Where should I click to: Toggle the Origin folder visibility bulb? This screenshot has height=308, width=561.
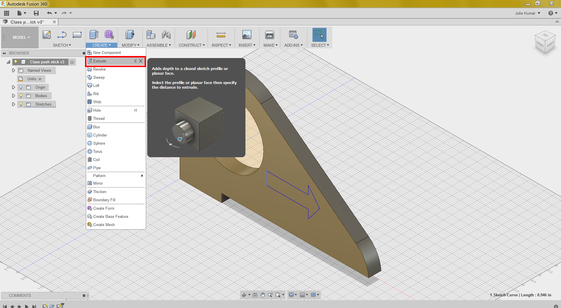pos(21,87)
